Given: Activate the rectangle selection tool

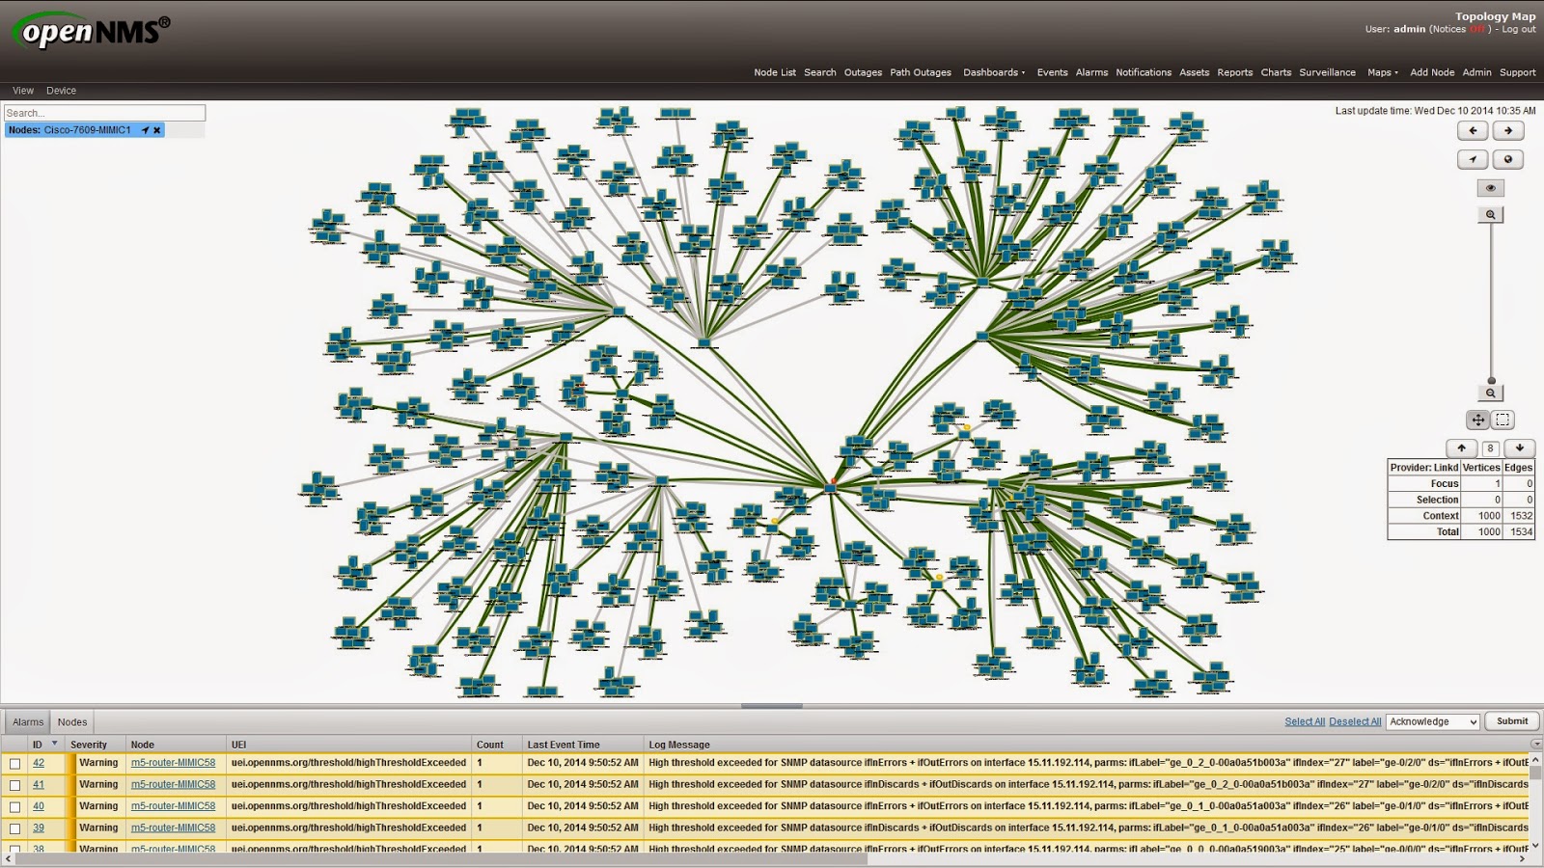Looking at the screenshot, I should [1503, 420].
